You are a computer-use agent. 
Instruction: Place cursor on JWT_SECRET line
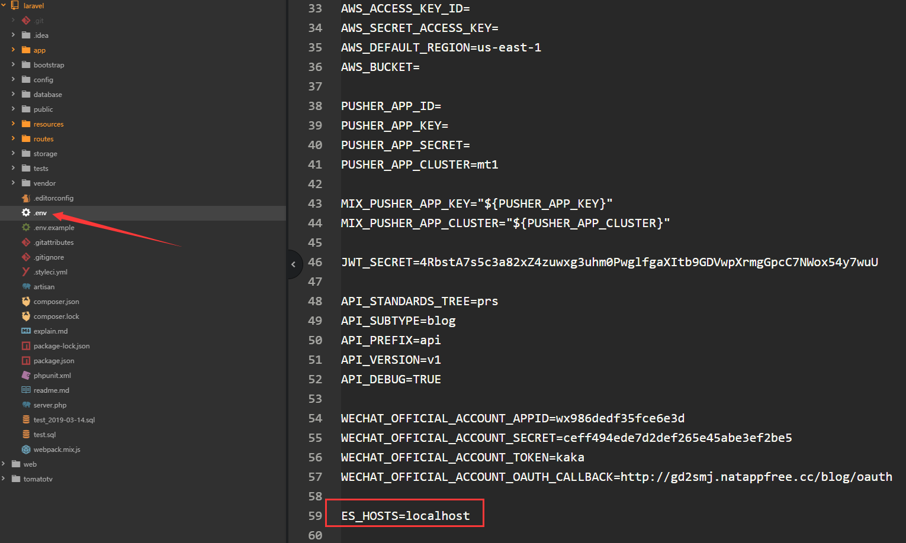point(609,262)
